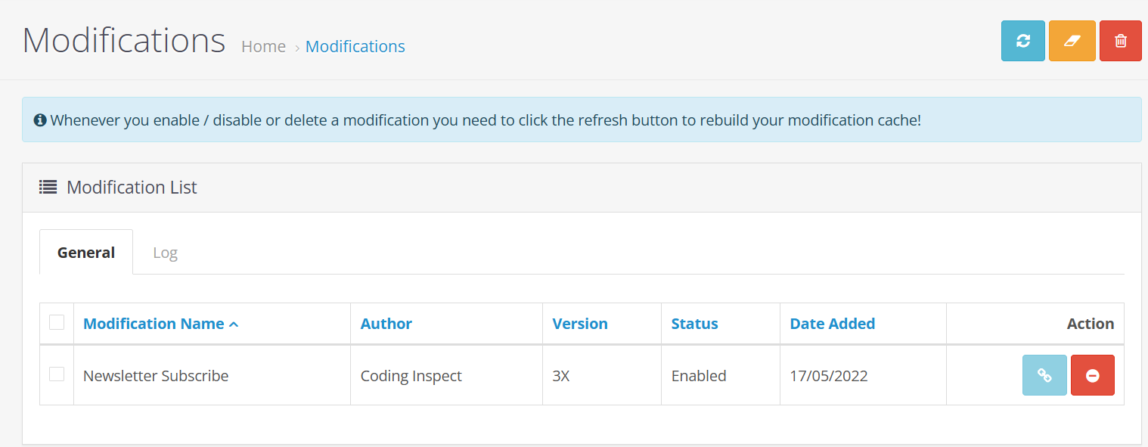
Task: Sort the list by Version column
Action: (x=580, y=324)
